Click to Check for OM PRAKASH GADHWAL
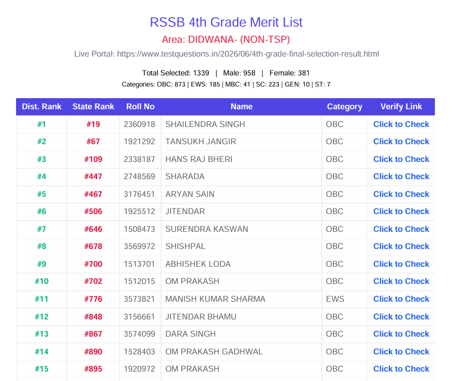The height and width of the screenshot is (381, 462). point(401,352)
